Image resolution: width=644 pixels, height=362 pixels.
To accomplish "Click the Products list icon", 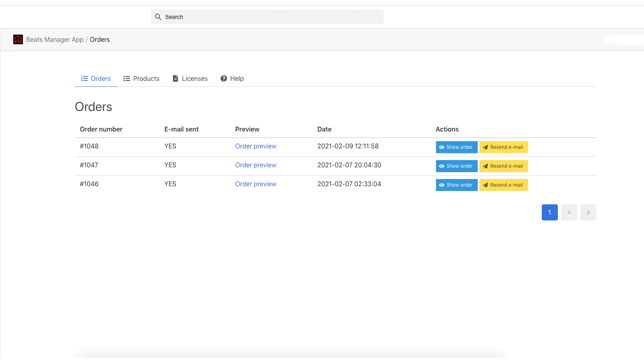I will coord(127,78).
